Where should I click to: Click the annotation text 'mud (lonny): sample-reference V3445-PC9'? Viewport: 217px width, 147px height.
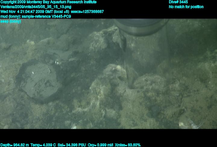[36, 17]
